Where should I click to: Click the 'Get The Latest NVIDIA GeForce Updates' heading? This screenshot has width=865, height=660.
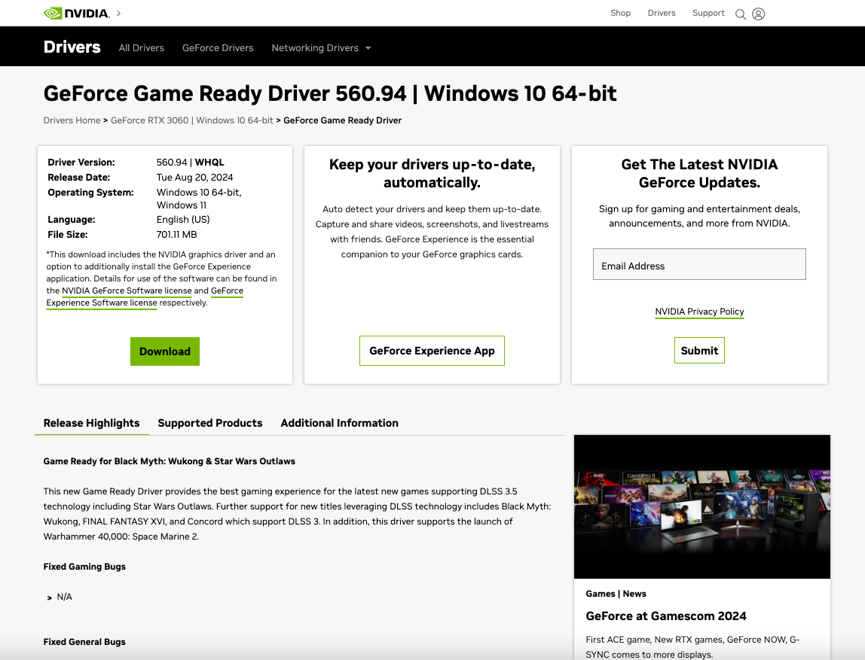coord(699,174)
